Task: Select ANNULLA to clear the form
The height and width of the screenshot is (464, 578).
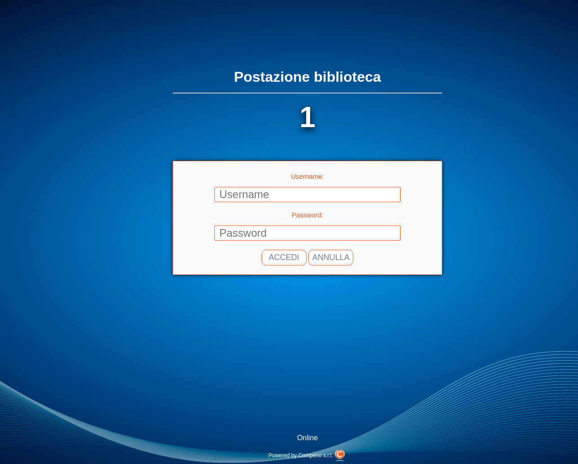Action: 330,257
